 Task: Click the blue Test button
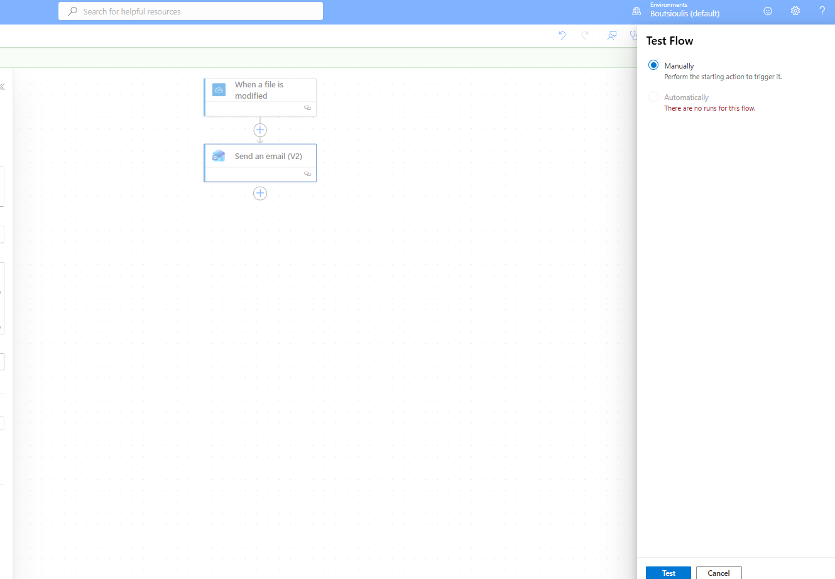coord(668,573)
